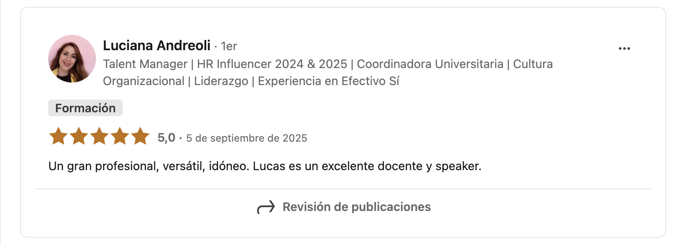The image size is (682, 245).
Task: Click the Coordinadora Universitaria text
Action: tap(430, 64)
